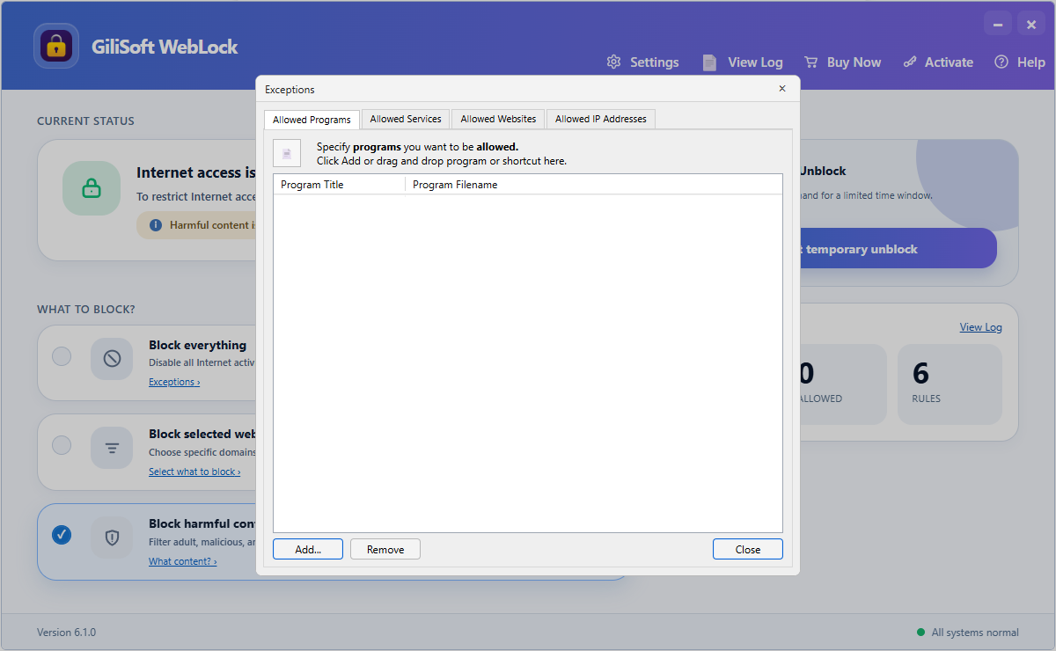Click the Program Title column header

click(339, 185)
